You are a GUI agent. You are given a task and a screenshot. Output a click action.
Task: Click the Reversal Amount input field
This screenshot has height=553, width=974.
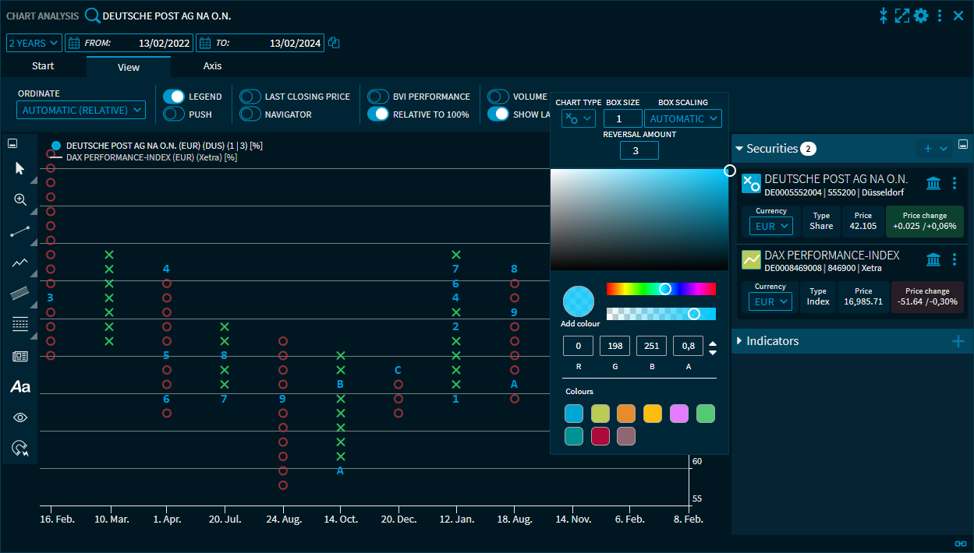pos(639,150)
